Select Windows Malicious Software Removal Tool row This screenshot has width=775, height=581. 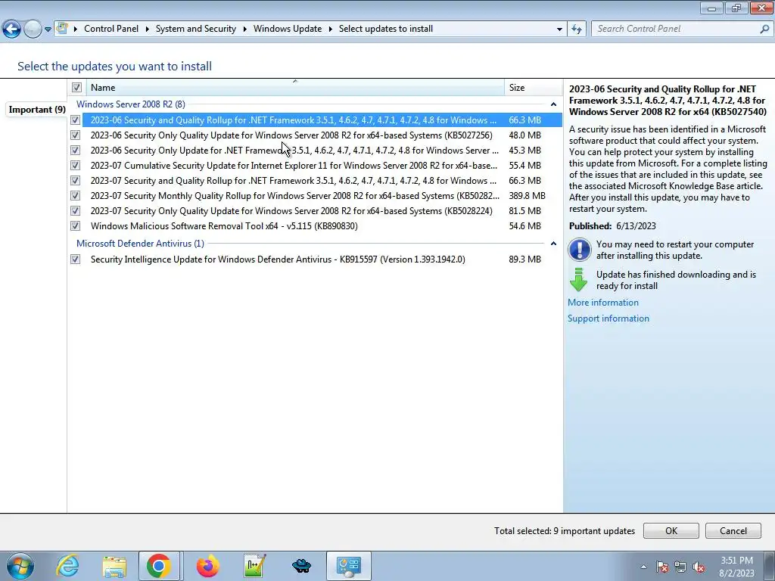pos(322,225)
